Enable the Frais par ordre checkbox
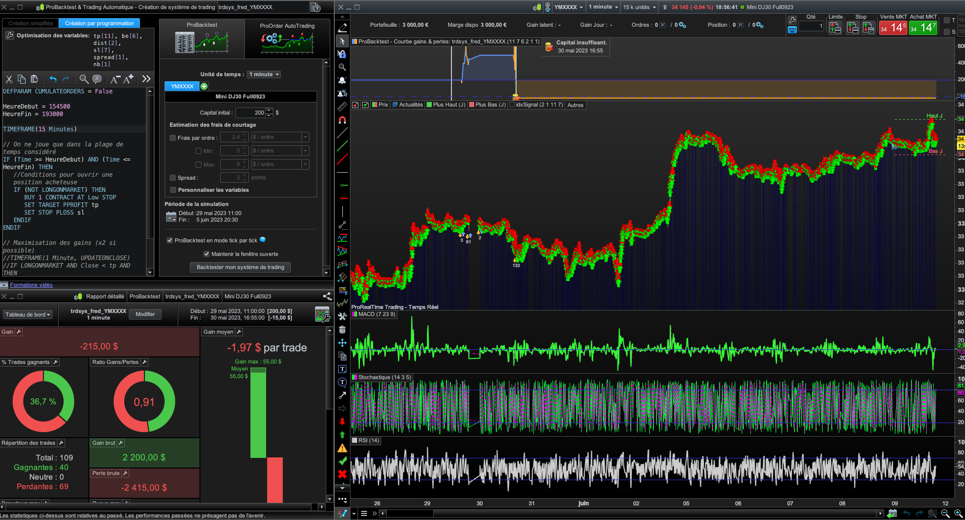 pos(173,138)
